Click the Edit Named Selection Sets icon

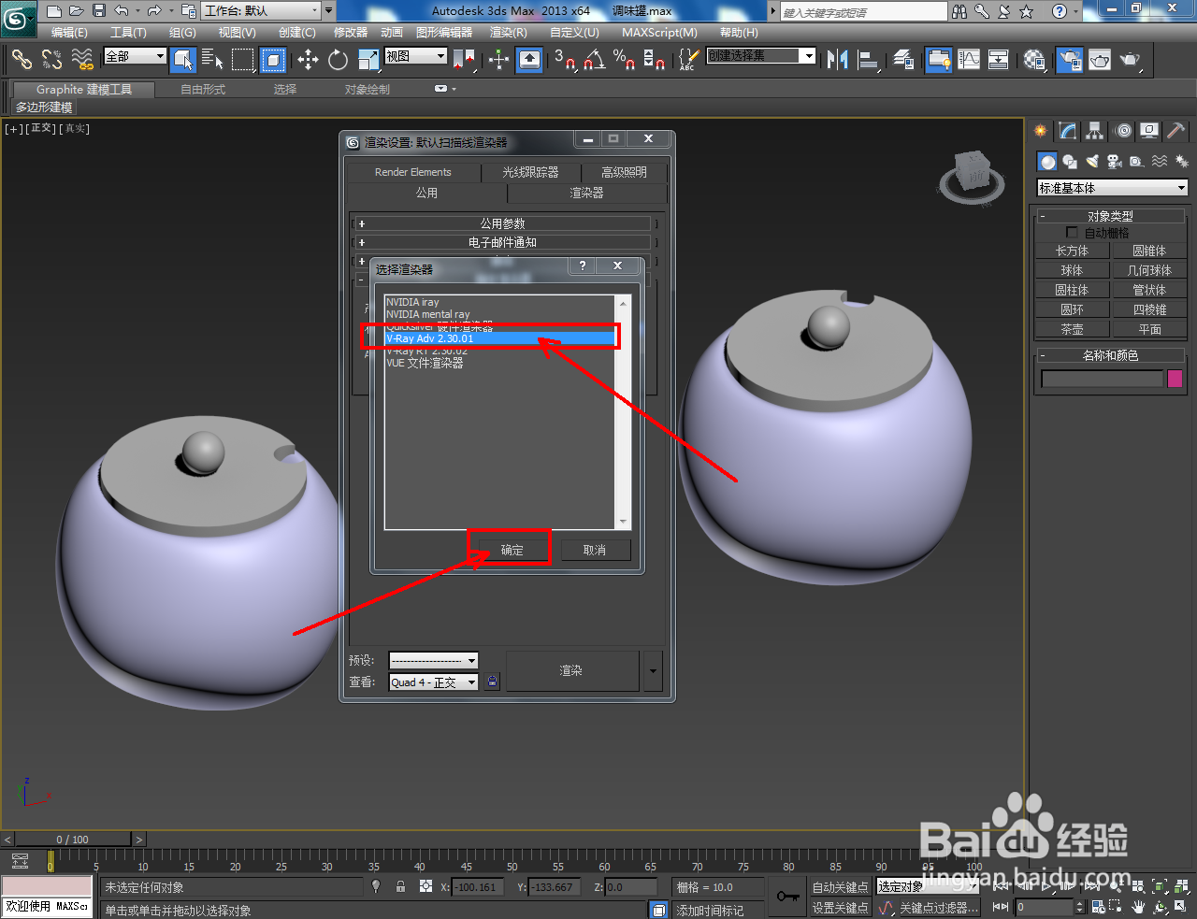click(687, 60)
